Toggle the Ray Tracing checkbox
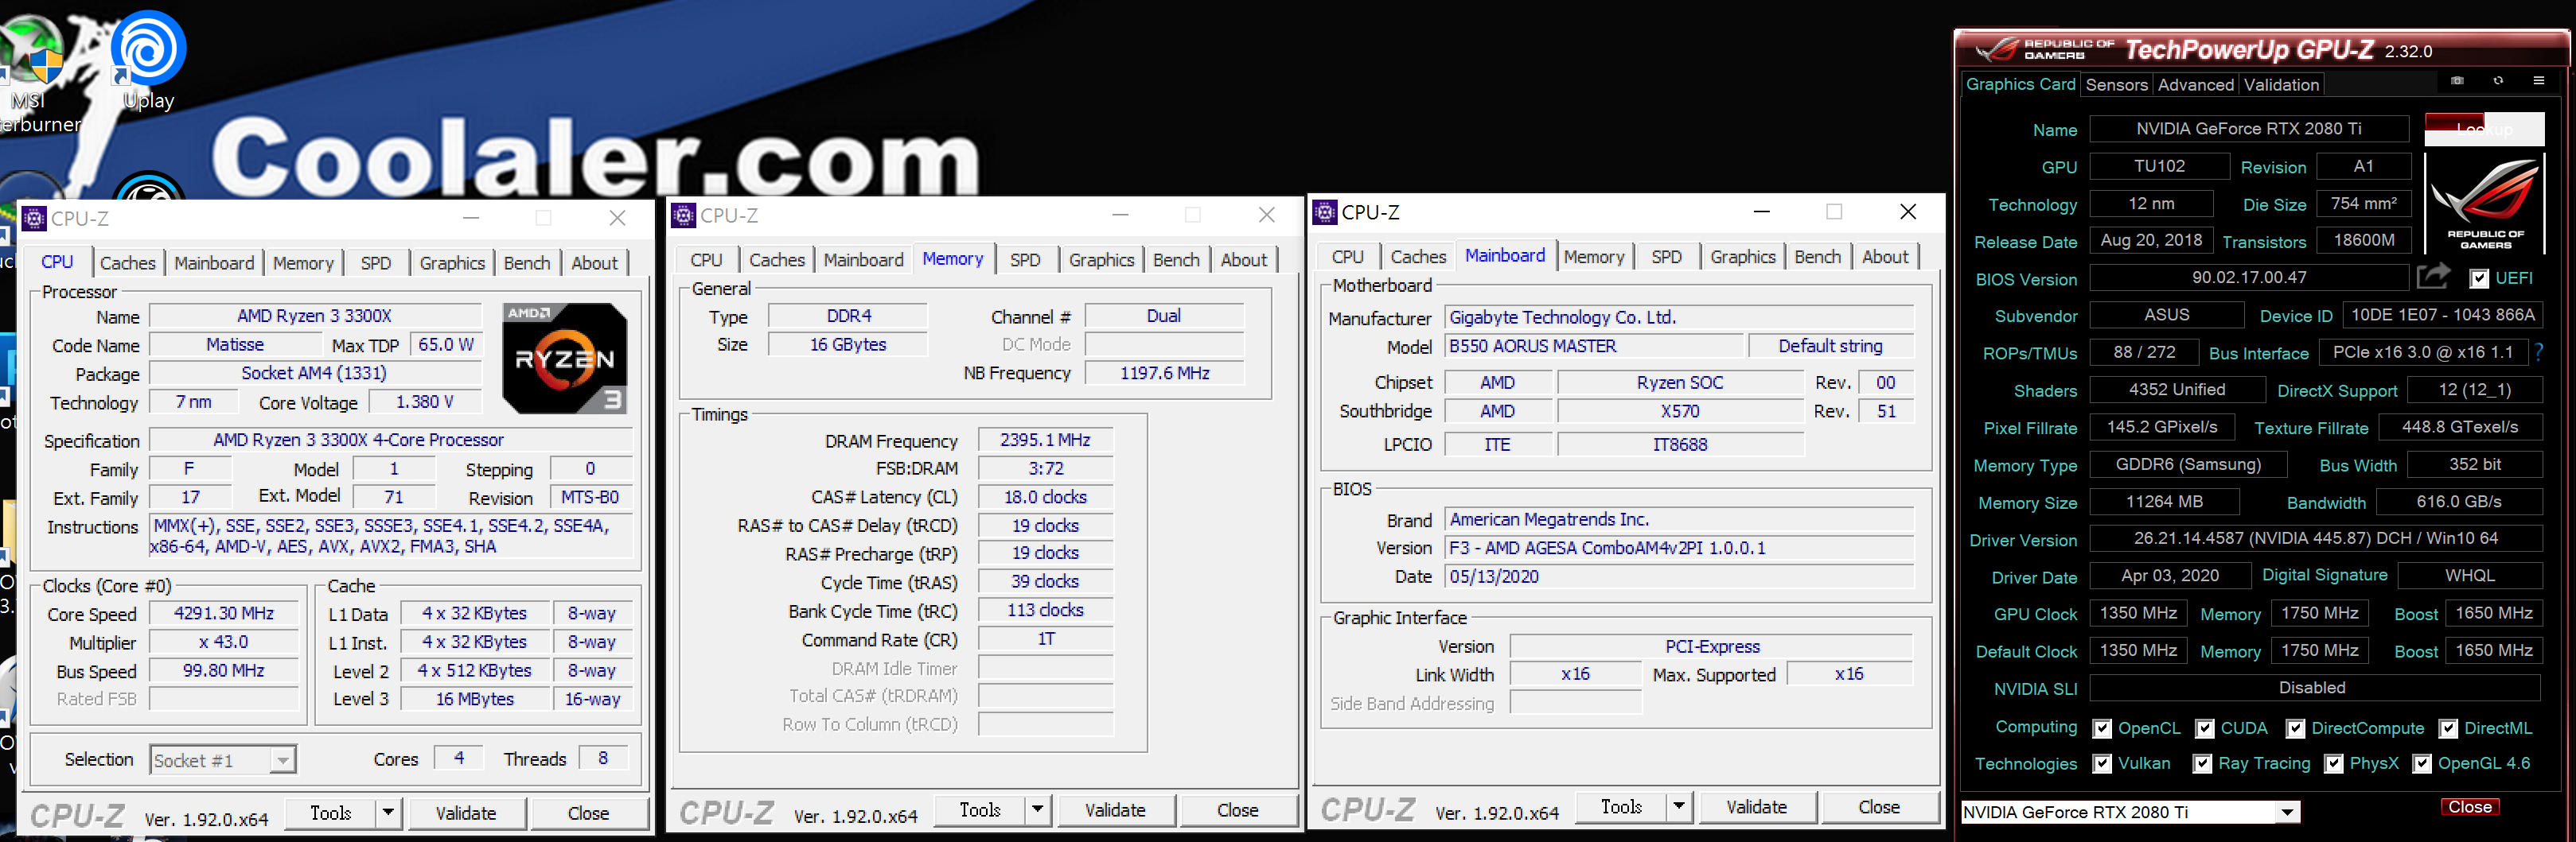Viewport: 2576px width, 842px height. (x=2202, y=764)
